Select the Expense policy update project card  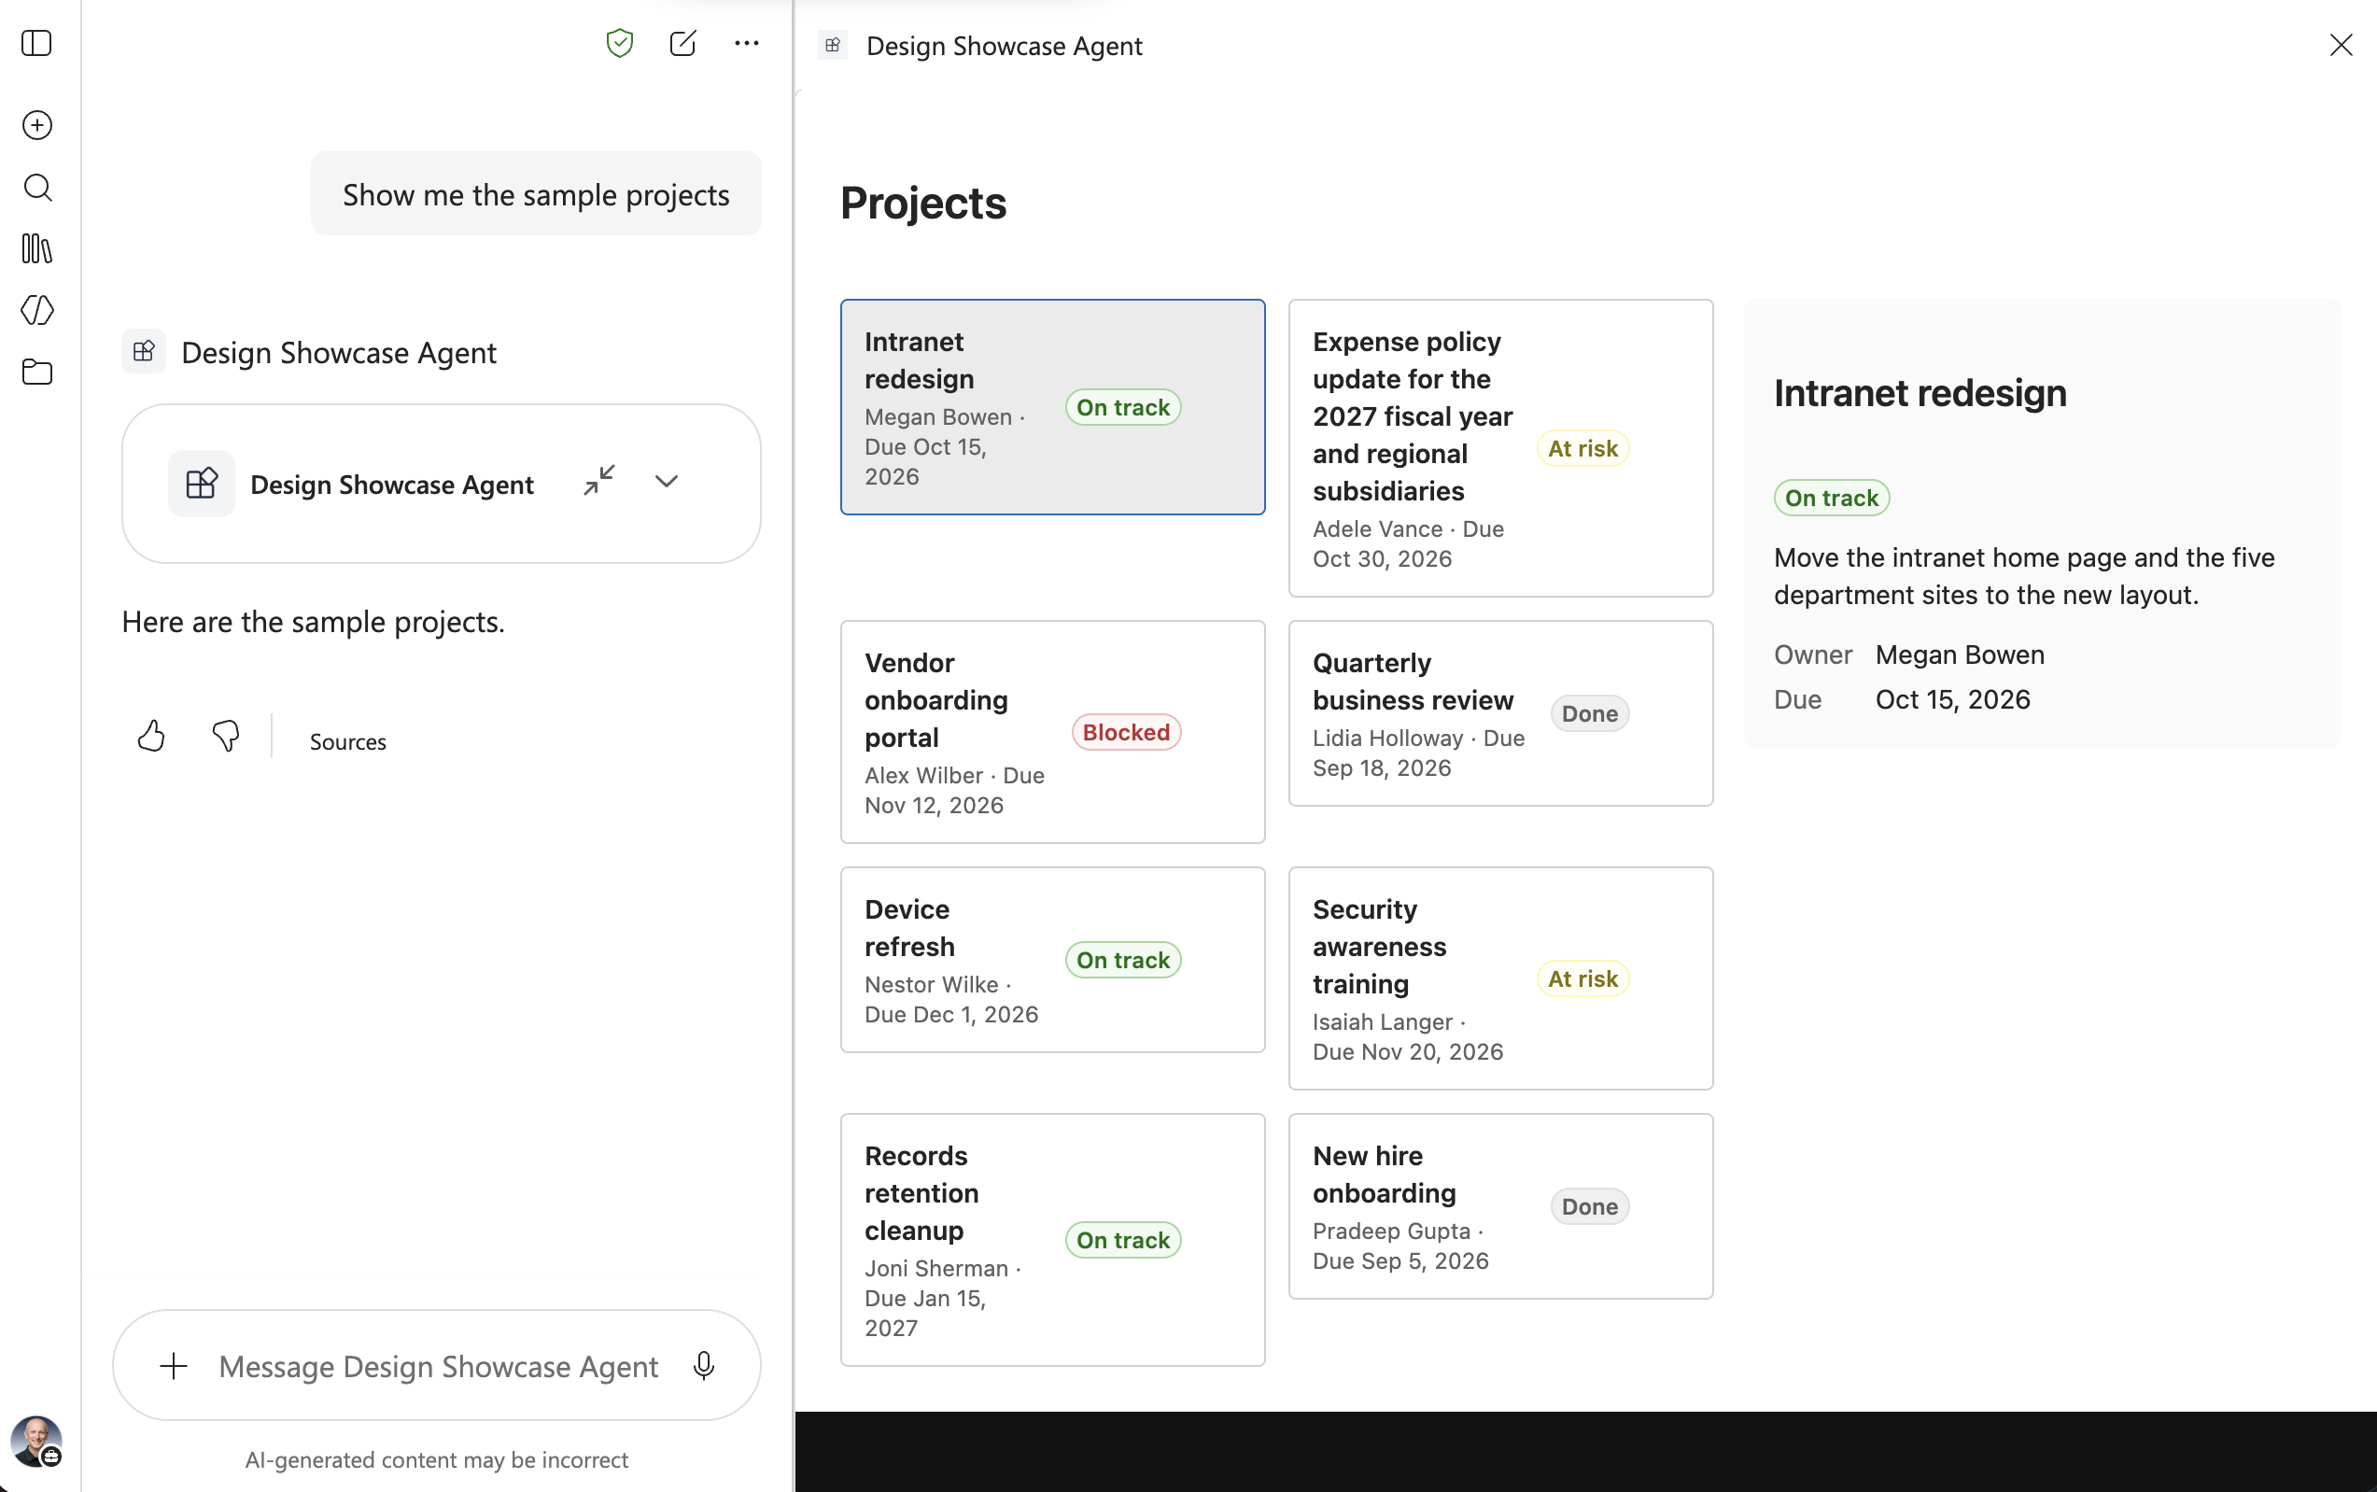click(x=1500, y=448)
